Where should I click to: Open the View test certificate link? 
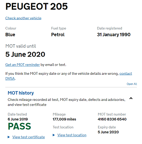point(28,137)
